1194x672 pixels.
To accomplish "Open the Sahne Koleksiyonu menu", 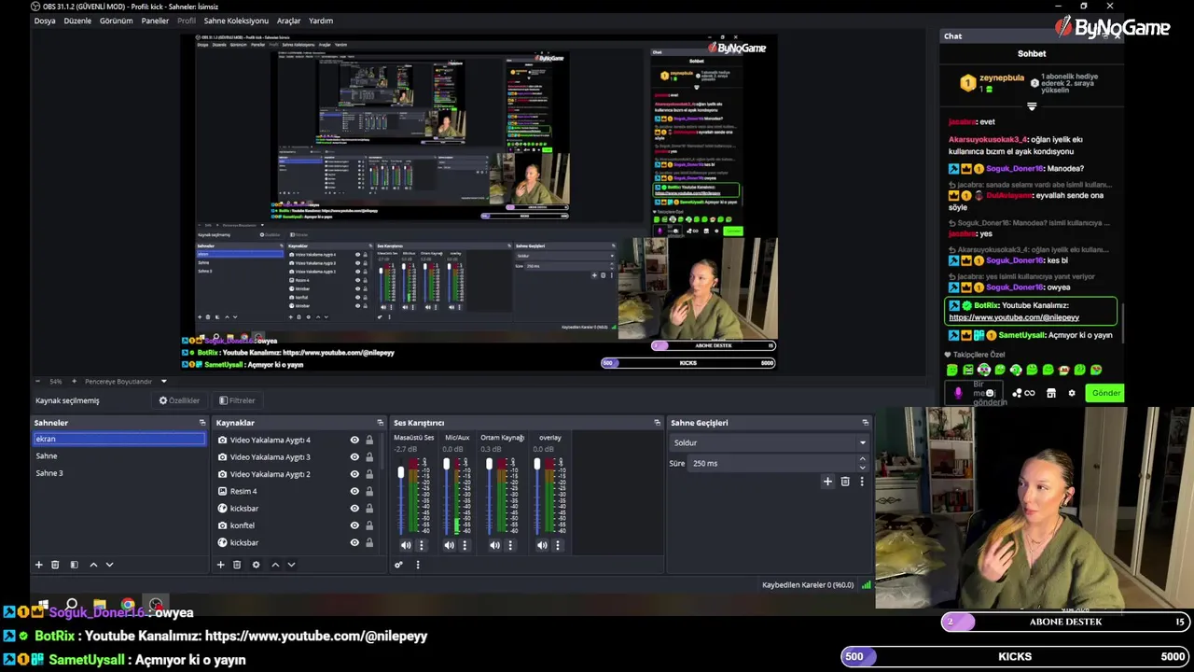I will [x=236, y=21].
